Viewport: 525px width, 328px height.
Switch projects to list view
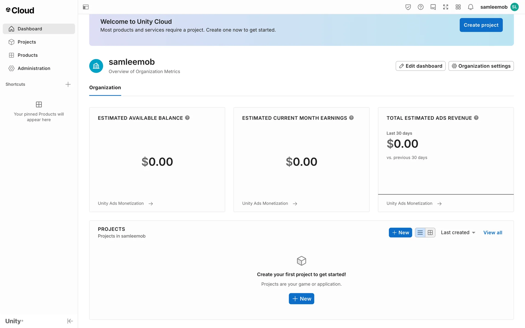pos(420,233)
